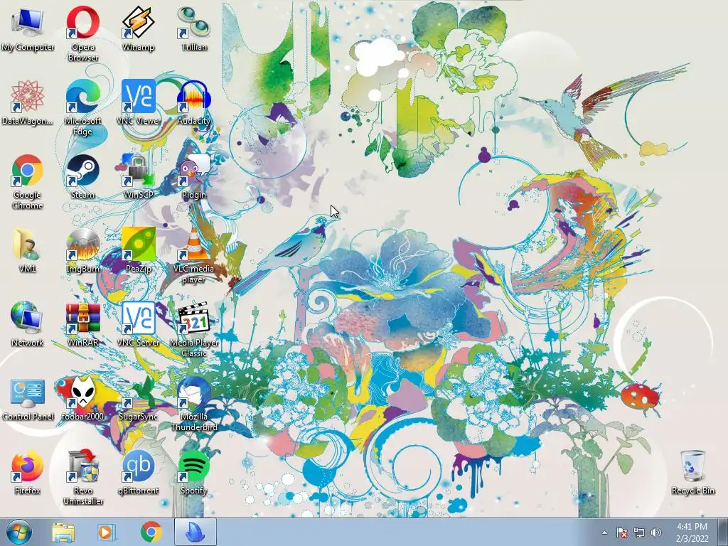Click the foobar2000 shortcut icon

82,398
